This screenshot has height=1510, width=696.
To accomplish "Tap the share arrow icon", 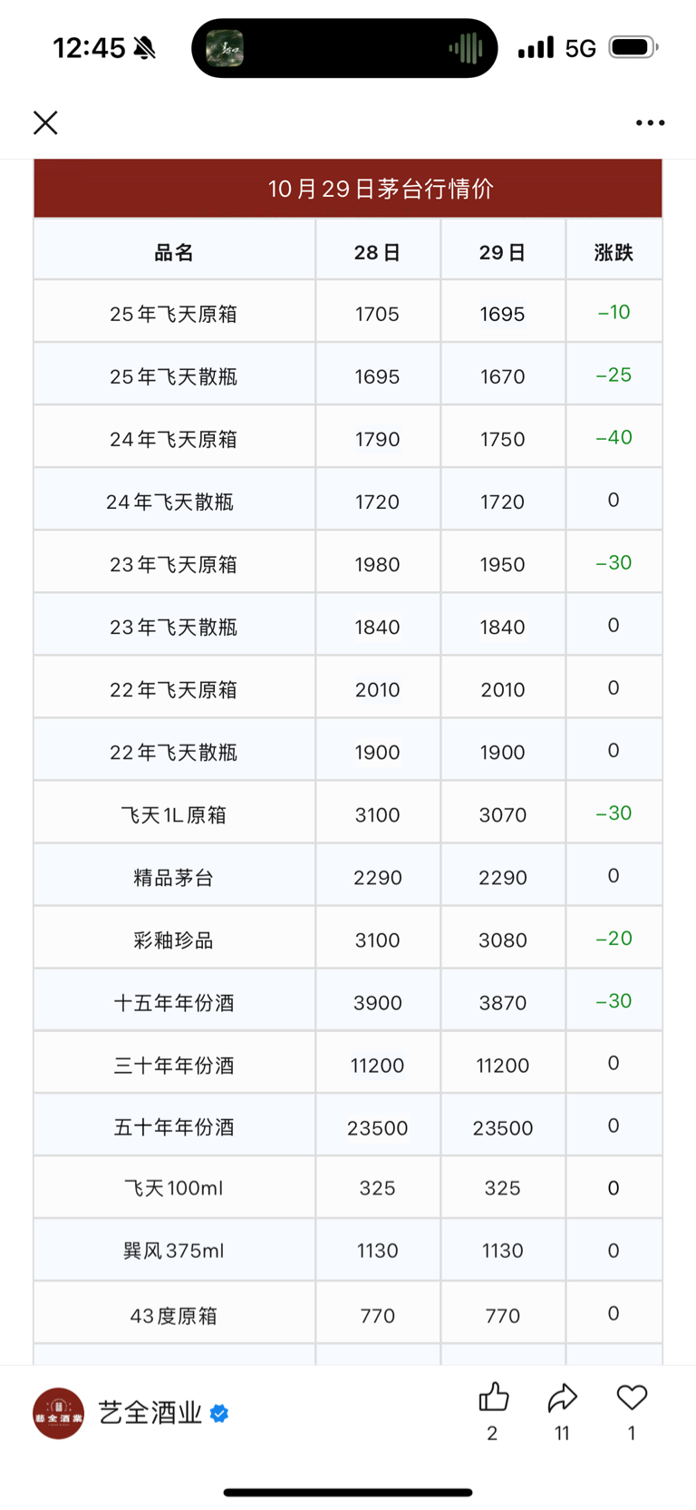I will click(562, 1398).
